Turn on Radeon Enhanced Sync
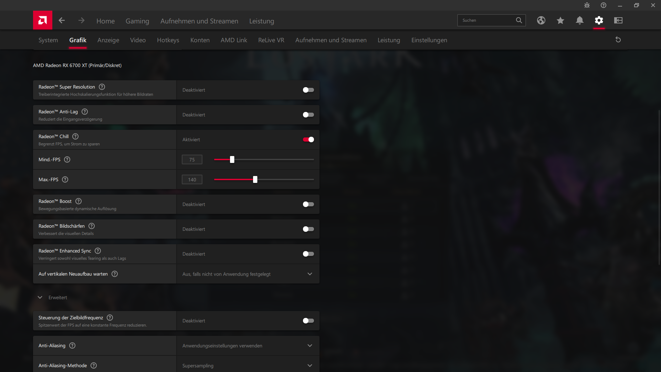Screen dimensions: 661x372 click(x=308, y=254)
